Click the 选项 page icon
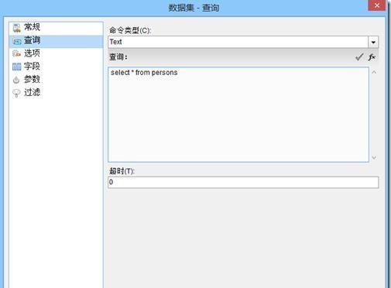The image size is (391, 288). tap(17, 53)
